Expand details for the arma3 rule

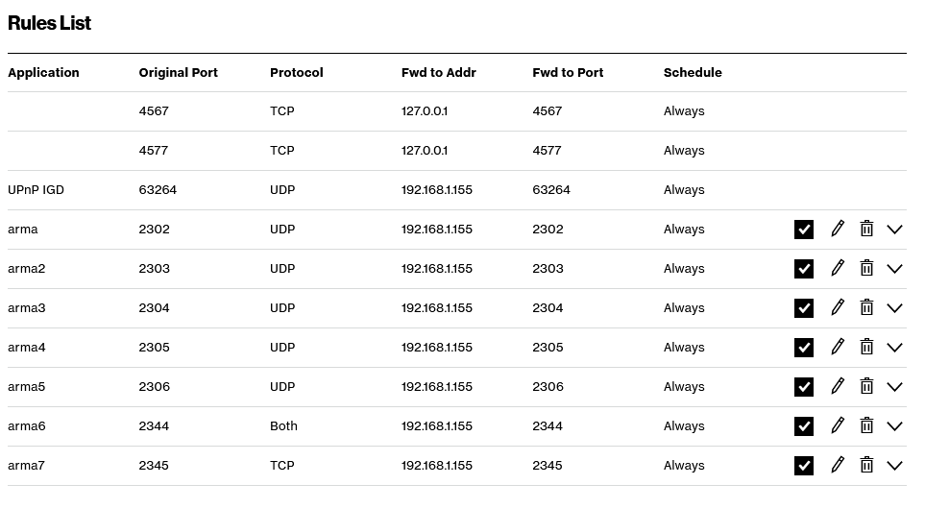pos(894,308)
